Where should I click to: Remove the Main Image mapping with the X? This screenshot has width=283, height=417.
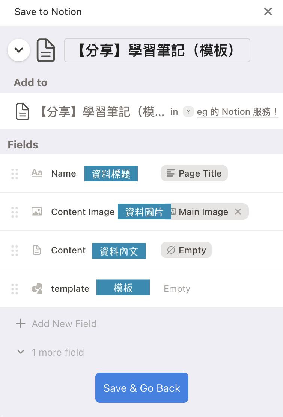238,212
